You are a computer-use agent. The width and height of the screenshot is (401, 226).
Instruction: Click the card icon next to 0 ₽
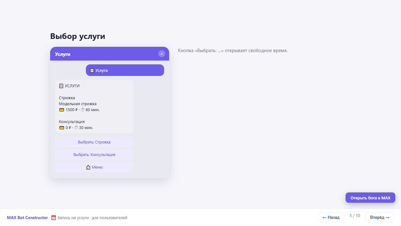tap(62, 128)
